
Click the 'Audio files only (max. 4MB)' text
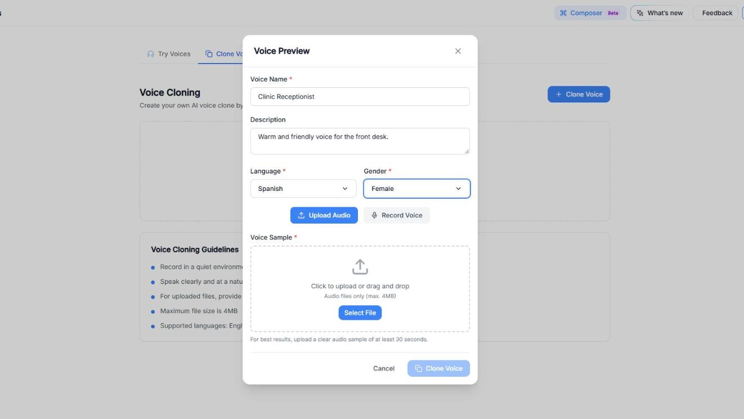(x=360, y=296)
